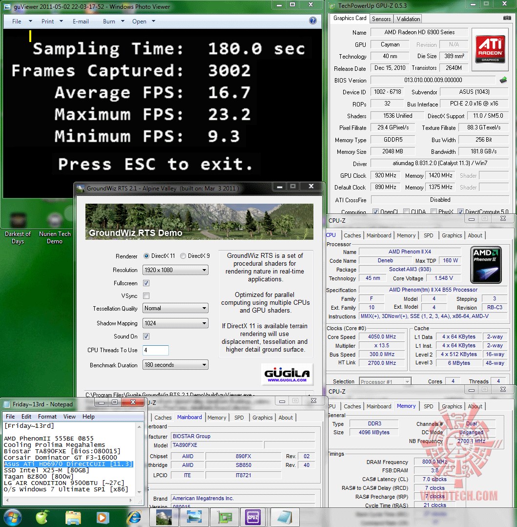The image size is (517, 527).
Task: Click Notepad scrollbar down arrow
Action: tap(139, 493)
